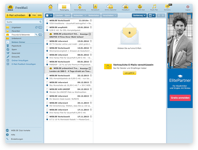Click the Logout power icon
This screenshot has height=150, width=198.
point(188,7)
